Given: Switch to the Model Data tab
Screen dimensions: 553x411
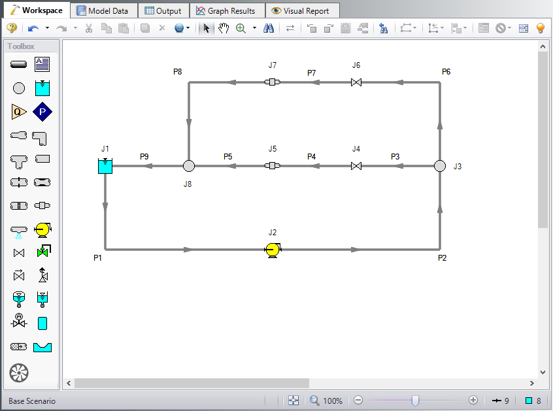Looking at the screenshot, I should pos(105,10).
